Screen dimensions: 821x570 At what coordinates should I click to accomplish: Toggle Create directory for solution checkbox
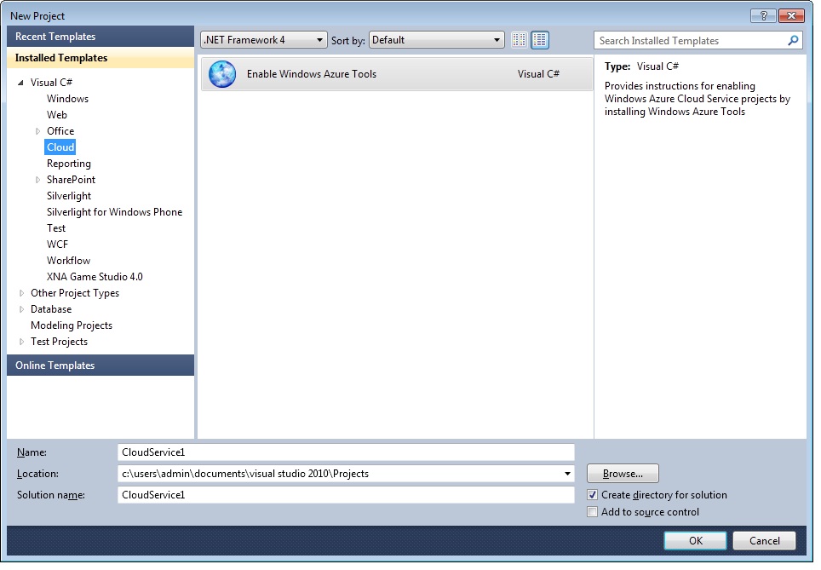pyautogui.click(x=593, y=495)
